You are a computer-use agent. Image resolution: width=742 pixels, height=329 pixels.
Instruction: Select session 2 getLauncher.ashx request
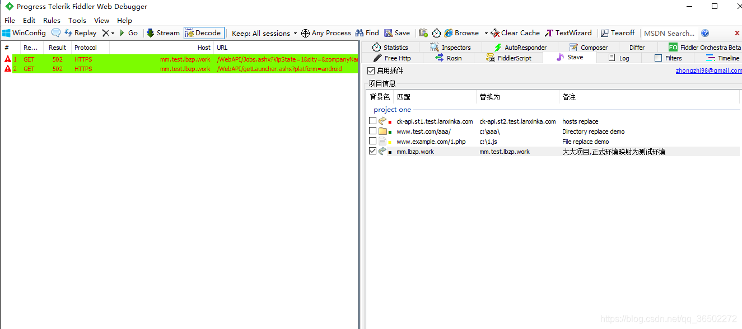(x=179, y=69)
